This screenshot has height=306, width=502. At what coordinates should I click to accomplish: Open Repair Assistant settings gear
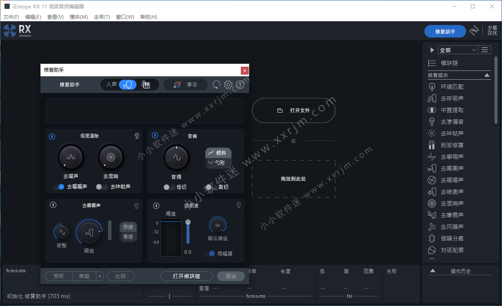click(x=228, y=85)
